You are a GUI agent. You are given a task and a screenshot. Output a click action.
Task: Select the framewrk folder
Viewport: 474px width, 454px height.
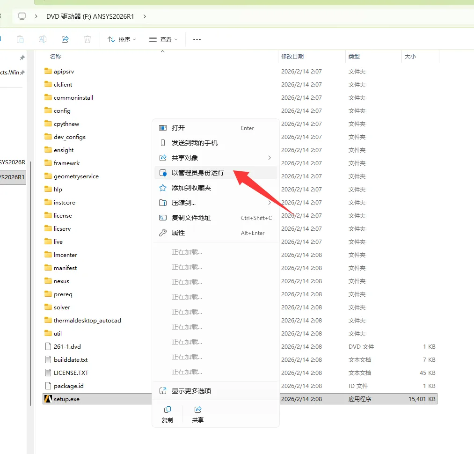pos(67,163)
